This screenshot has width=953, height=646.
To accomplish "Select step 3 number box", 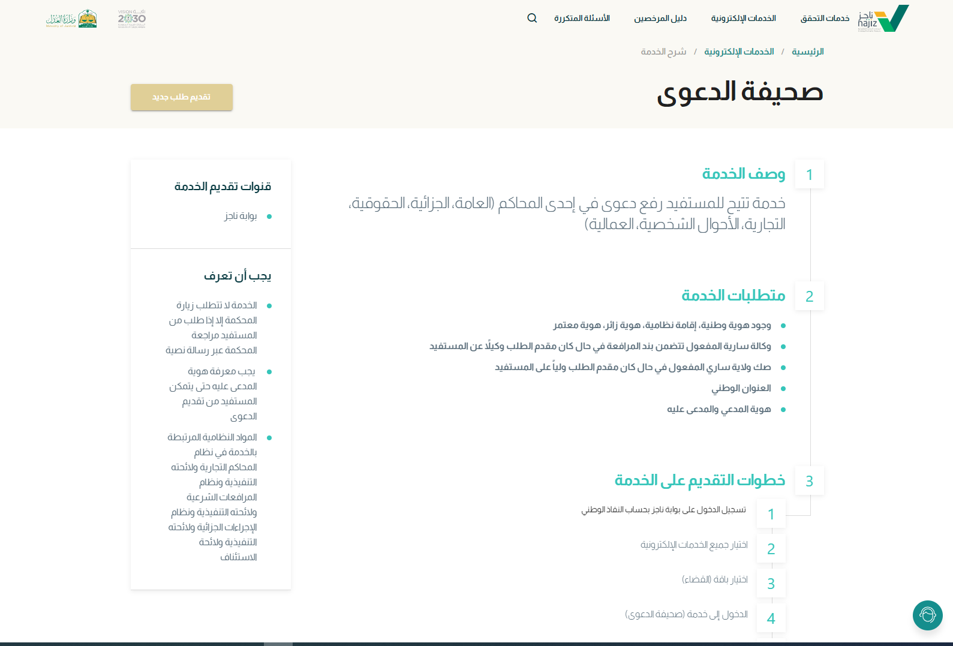I will tap(771, 584).
